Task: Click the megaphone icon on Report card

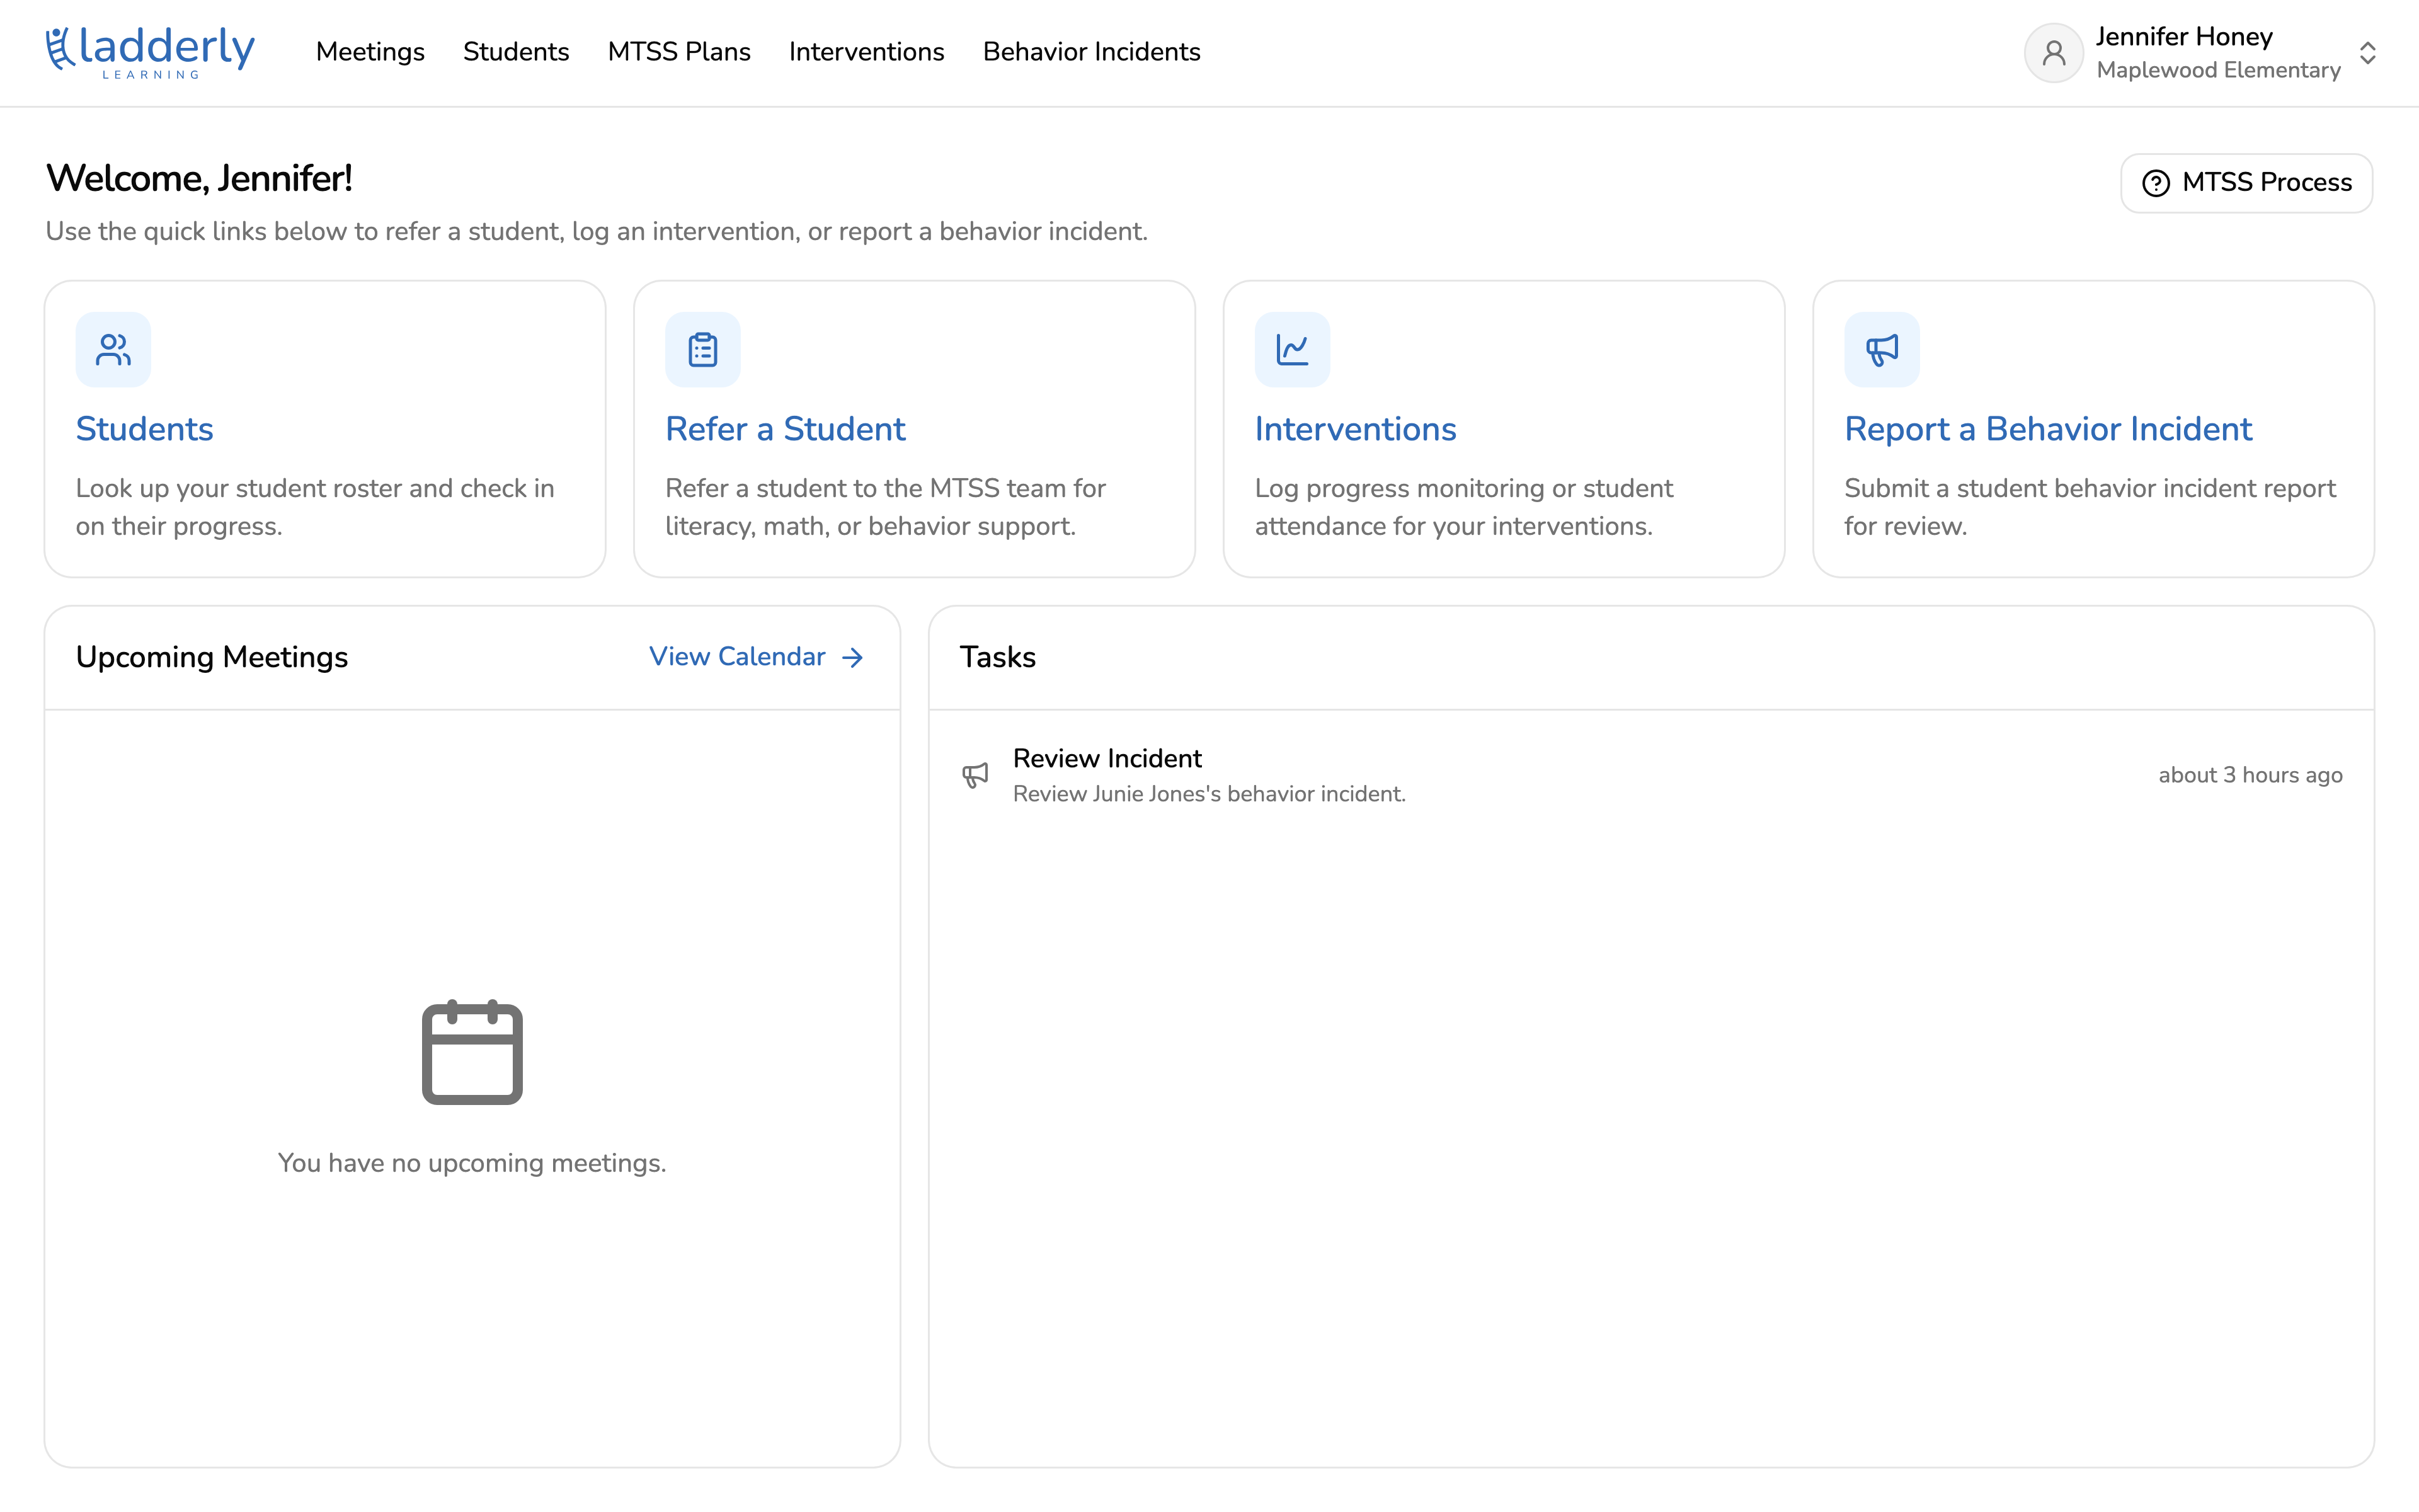Action: (x=1882, y=349)
